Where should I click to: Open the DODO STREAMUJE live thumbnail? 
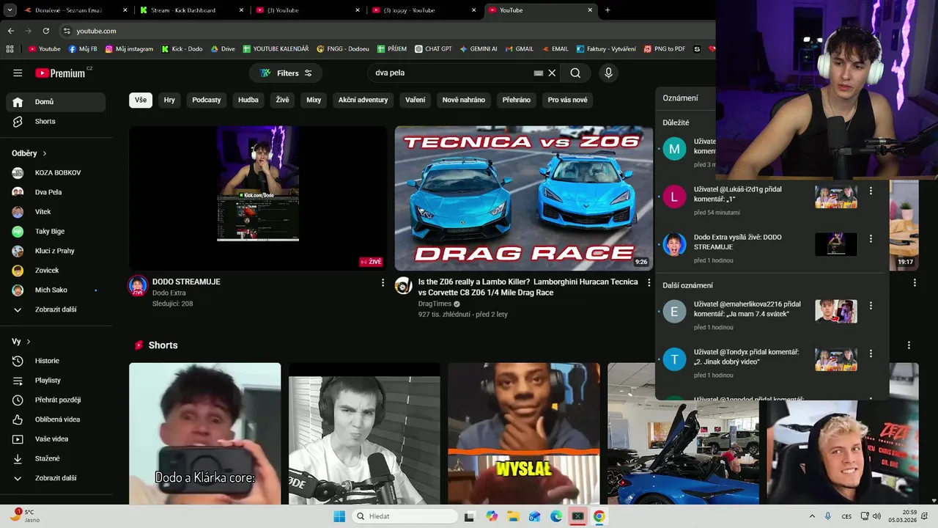(x=258, y=198)
